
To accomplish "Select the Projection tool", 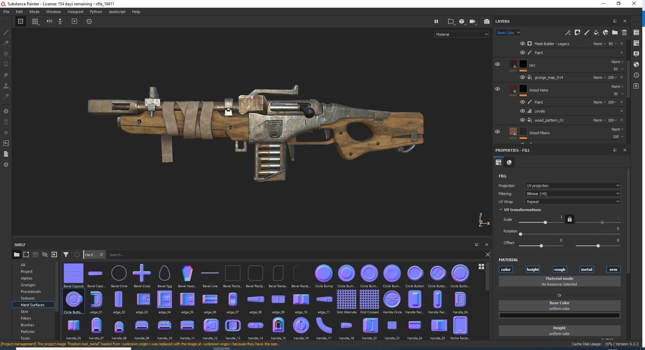I will tap(6, 54).
